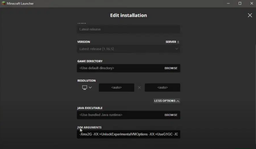This screenshot has height=149, width=256.
Task: Click the monitor resolution preset icon
Action: pyautogui.click(x=85, y=88)
